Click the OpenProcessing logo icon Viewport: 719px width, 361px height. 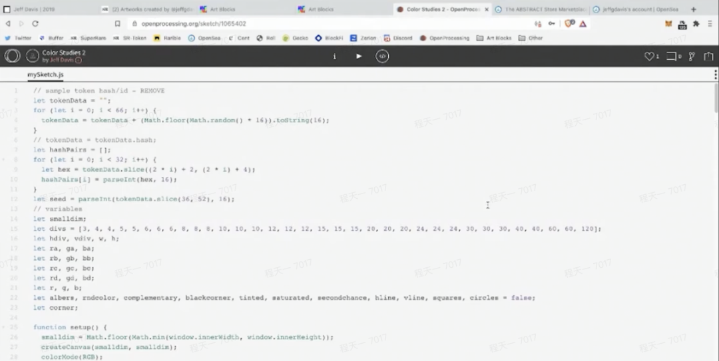point(12,56)
